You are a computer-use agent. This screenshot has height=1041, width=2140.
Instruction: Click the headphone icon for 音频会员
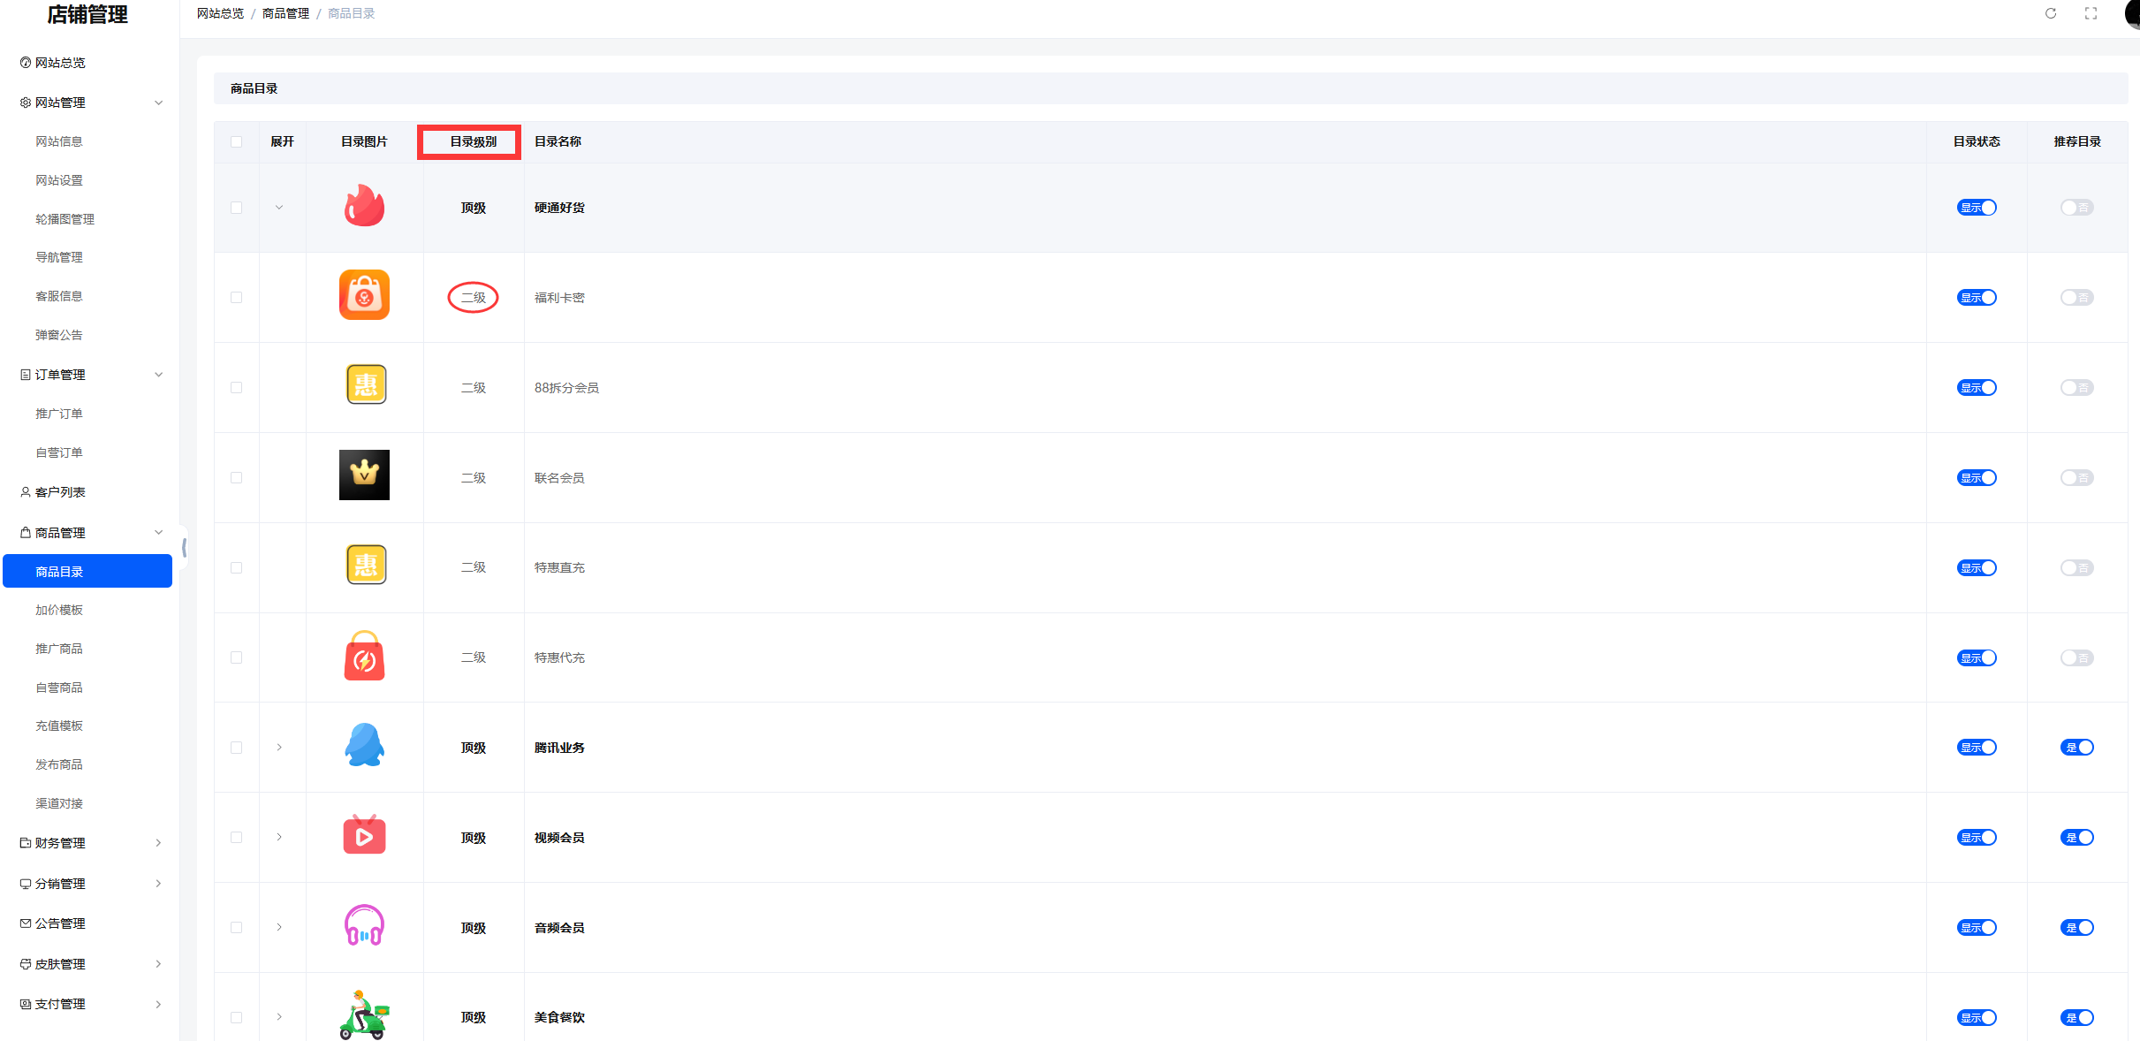tap(364, 925)
